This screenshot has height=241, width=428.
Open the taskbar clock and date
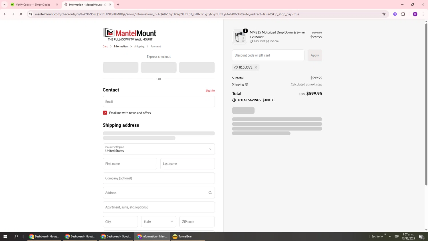(x=408, y=236)
